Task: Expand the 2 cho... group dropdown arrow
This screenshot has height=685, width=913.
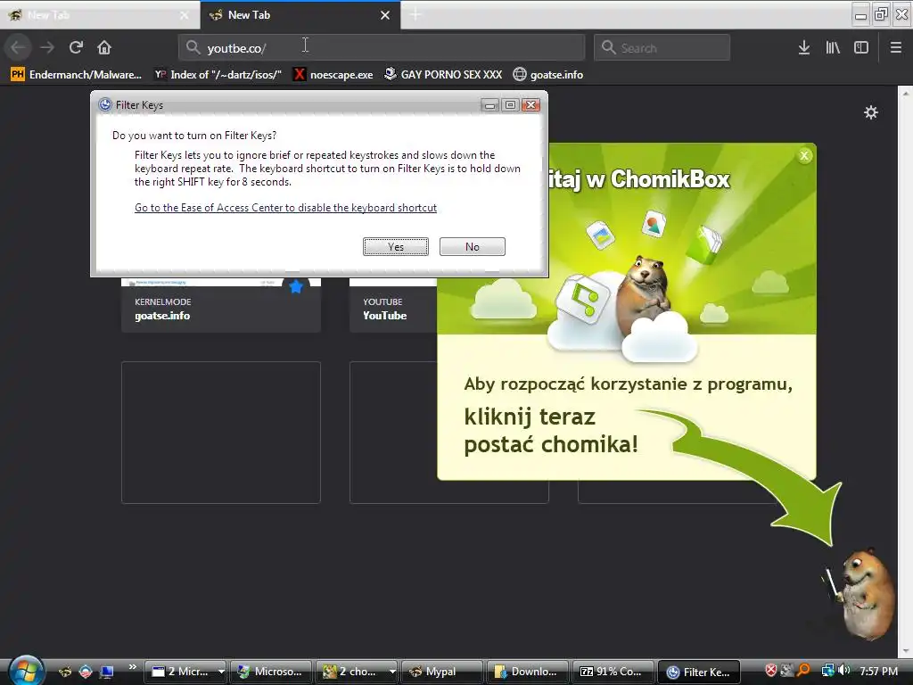Action: [392, 672]
